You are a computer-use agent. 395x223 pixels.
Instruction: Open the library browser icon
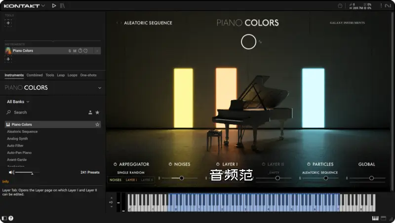62,5
